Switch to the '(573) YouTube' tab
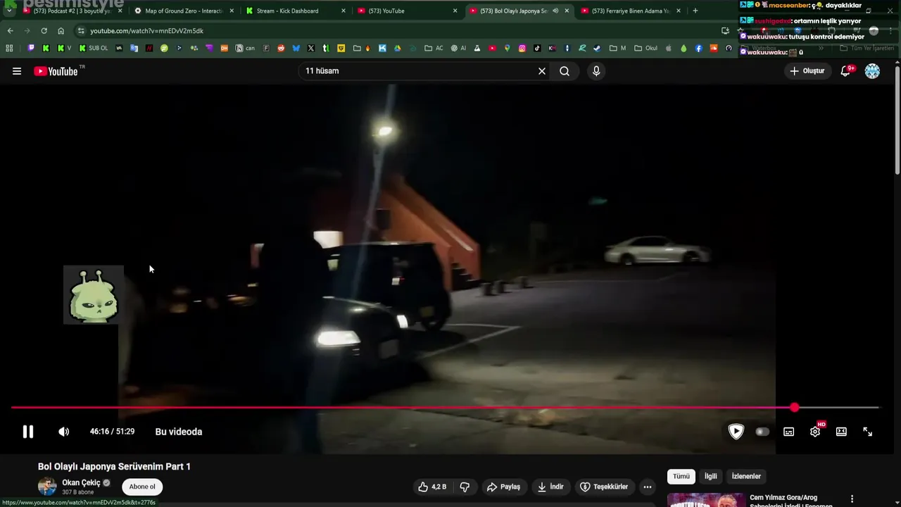901x507 pixels. coord(408,11)
